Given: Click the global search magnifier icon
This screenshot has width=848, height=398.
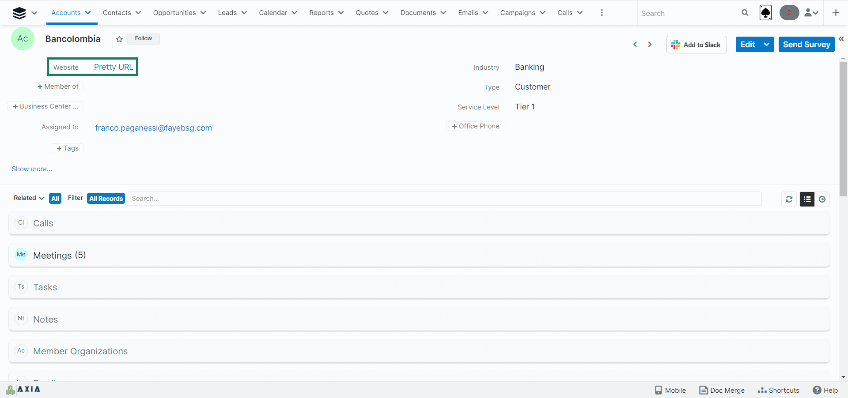Looking at the screenshot, I should click(745, 13).
